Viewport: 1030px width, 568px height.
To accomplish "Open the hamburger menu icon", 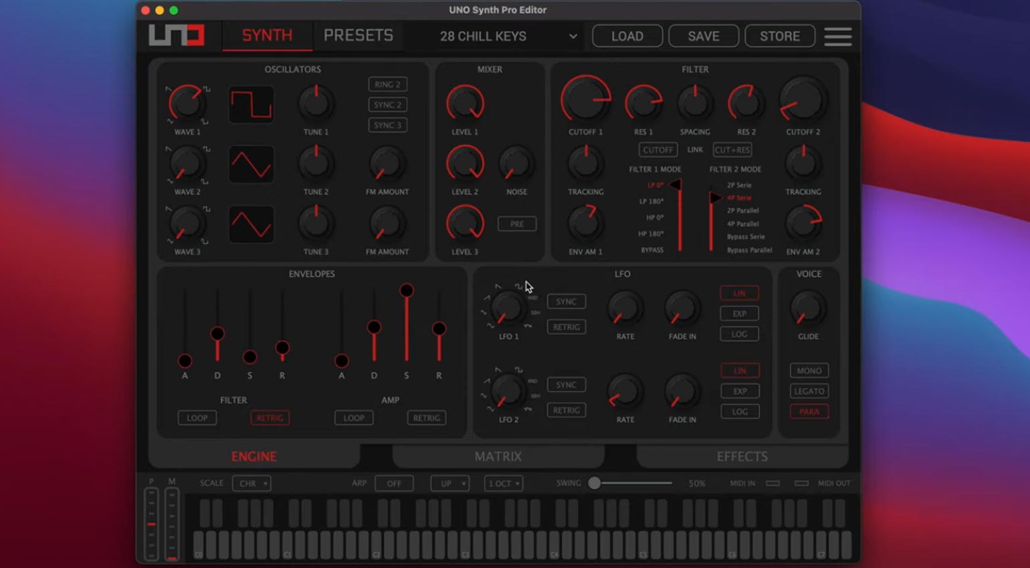I will click(837, 37).
